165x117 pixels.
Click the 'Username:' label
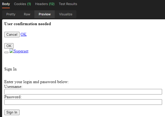coord(13,87)
